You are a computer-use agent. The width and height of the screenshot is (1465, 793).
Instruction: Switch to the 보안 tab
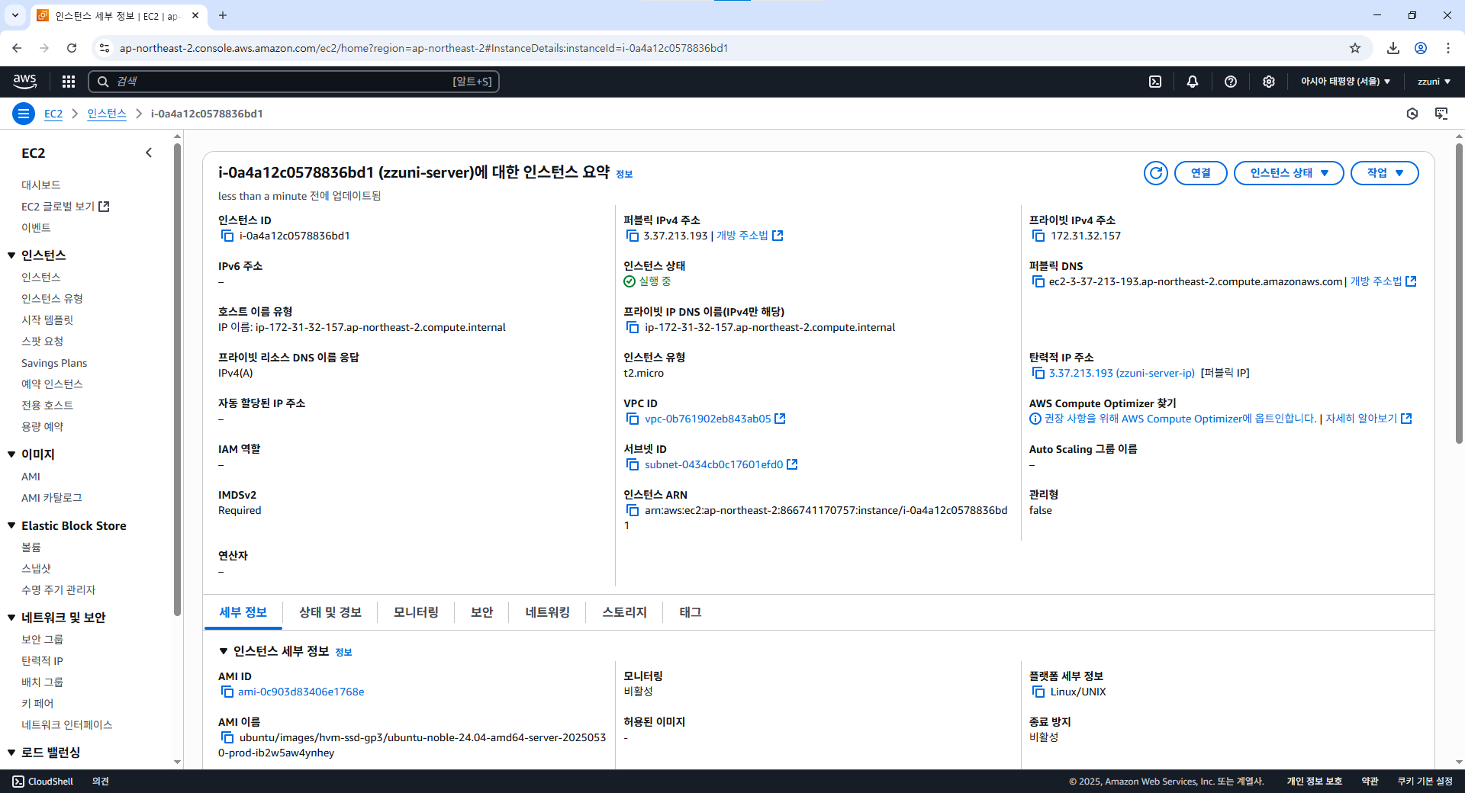tap(481, 612)
